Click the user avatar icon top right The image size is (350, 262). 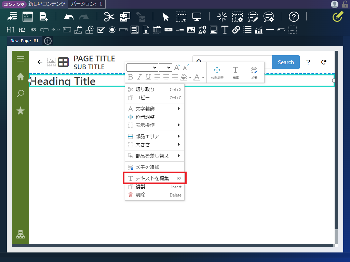point(334,4)
